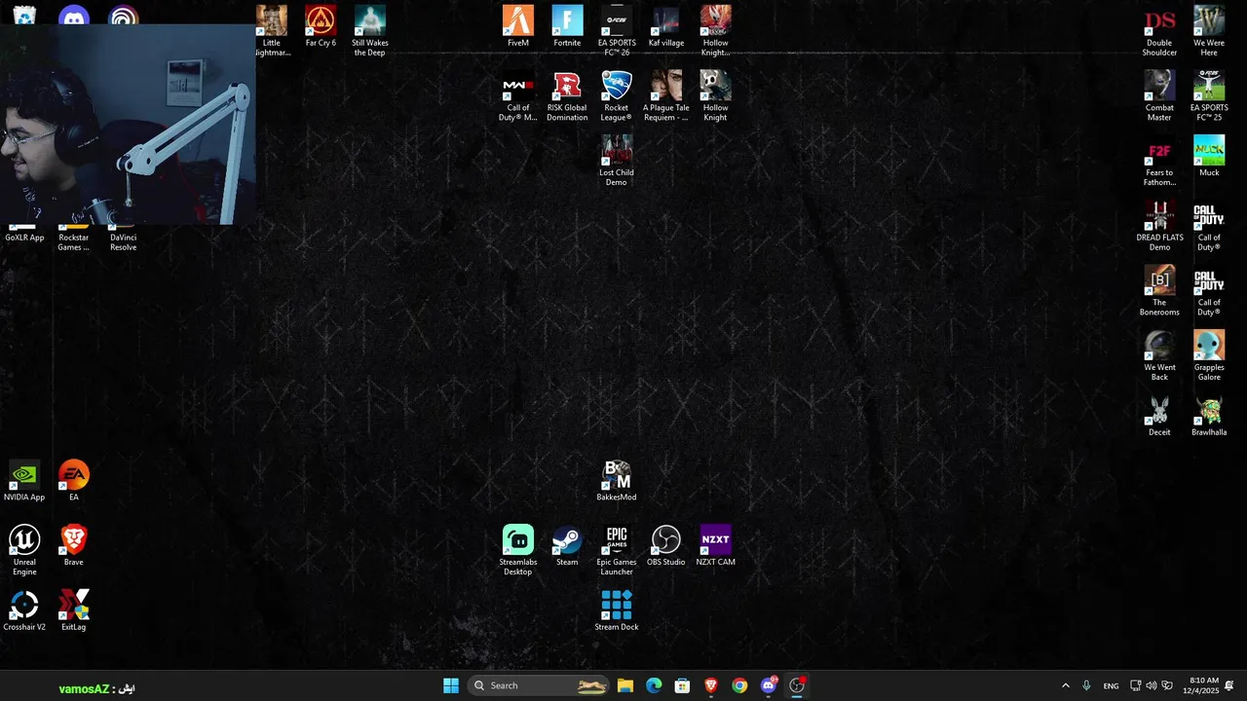Launch Still Wakes the Deep

click(370, 31)
